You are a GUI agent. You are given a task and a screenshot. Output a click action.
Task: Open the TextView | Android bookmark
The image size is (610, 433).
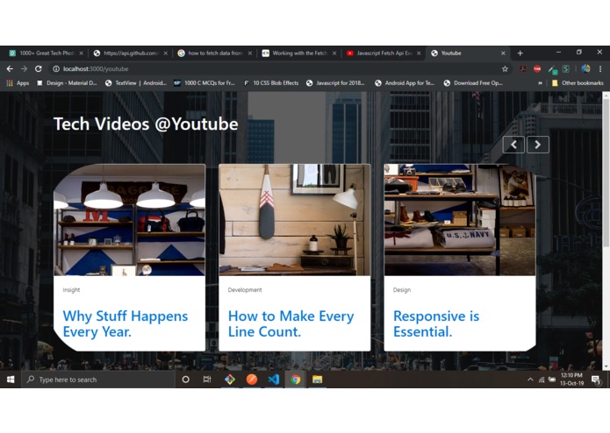click(x=136, y=83)
